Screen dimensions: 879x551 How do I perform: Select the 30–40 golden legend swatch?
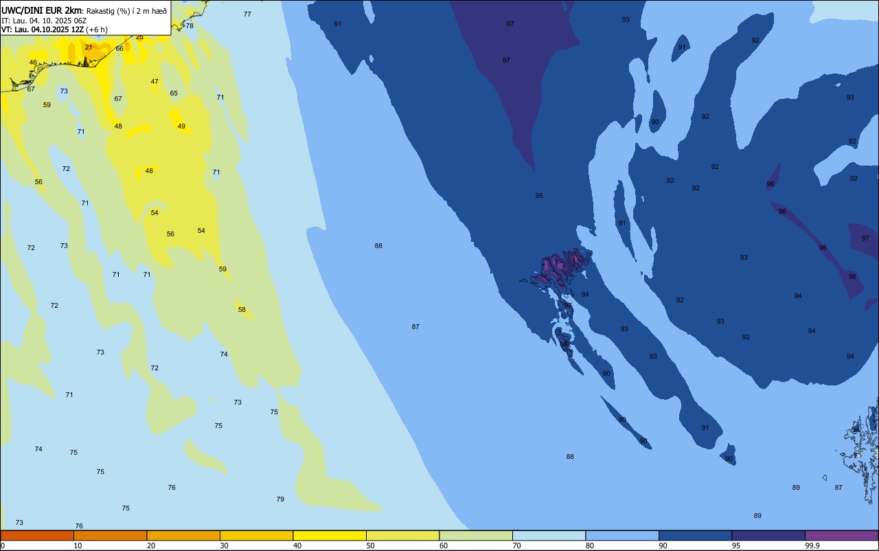coord(256,535)
